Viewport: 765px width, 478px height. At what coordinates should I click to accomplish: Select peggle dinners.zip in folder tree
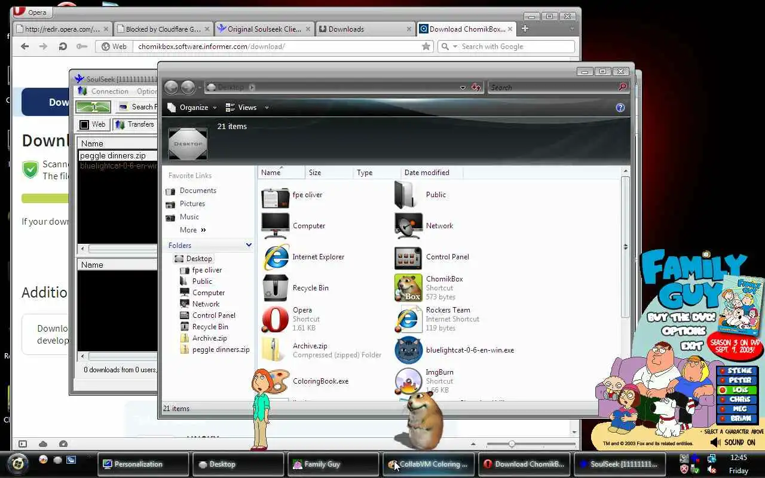(x=221, y=350)
